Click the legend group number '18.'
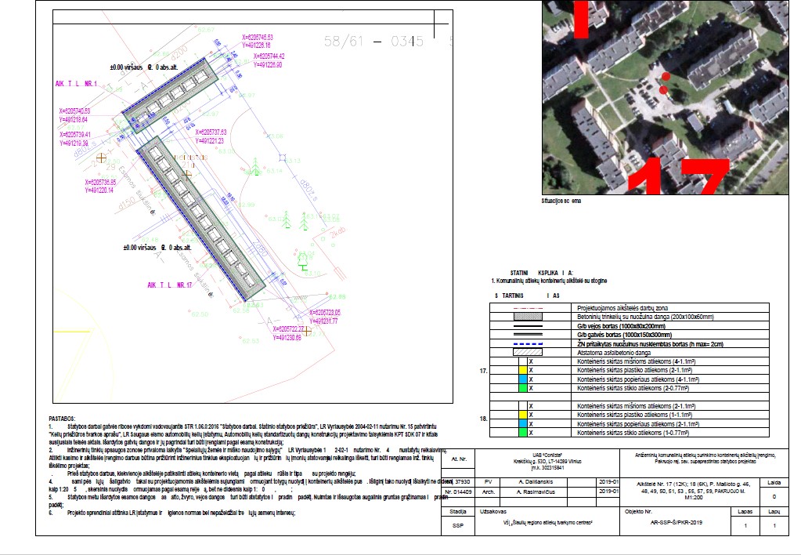 pyautogui.click(x=483, y=419)
